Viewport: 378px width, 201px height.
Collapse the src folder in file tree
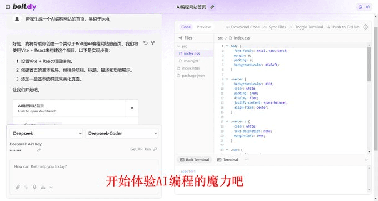(182, 46)
